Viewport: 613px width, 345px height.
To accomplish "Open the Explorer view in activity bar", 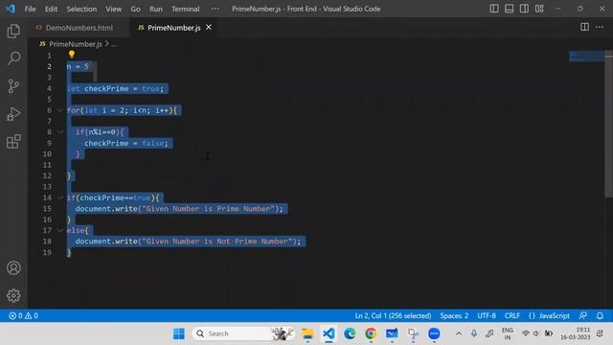I will (13, 32).
